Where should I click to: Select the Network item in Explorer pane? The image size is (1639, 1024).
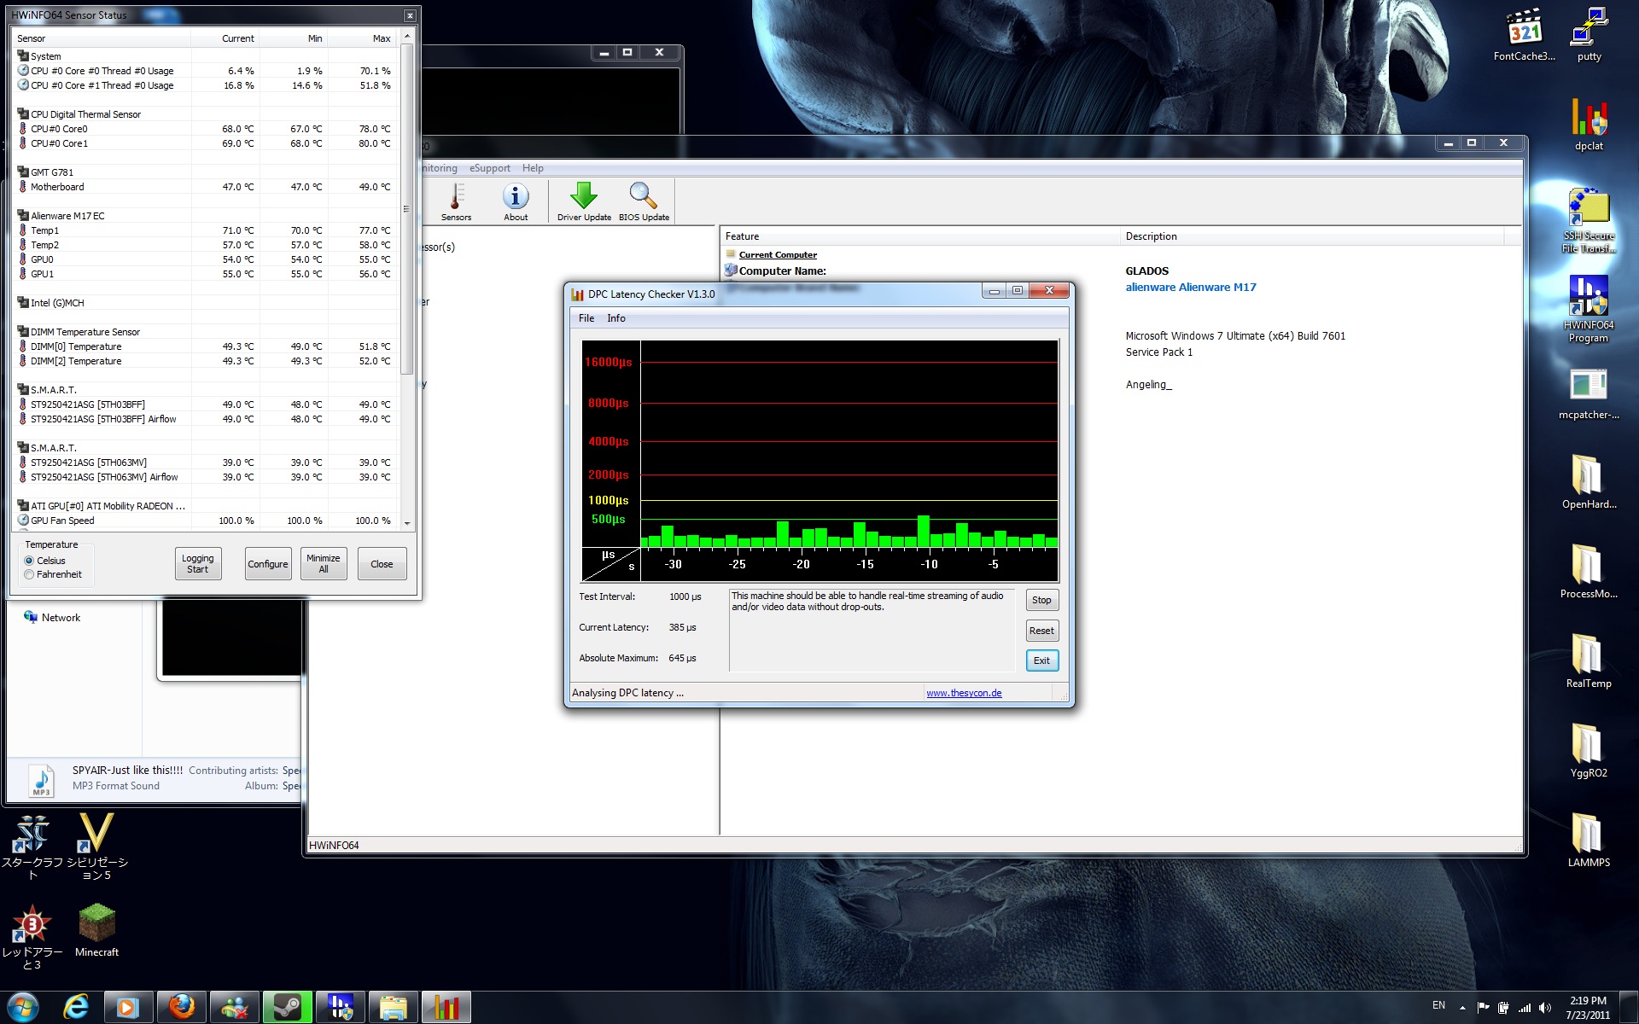point(53,618)
